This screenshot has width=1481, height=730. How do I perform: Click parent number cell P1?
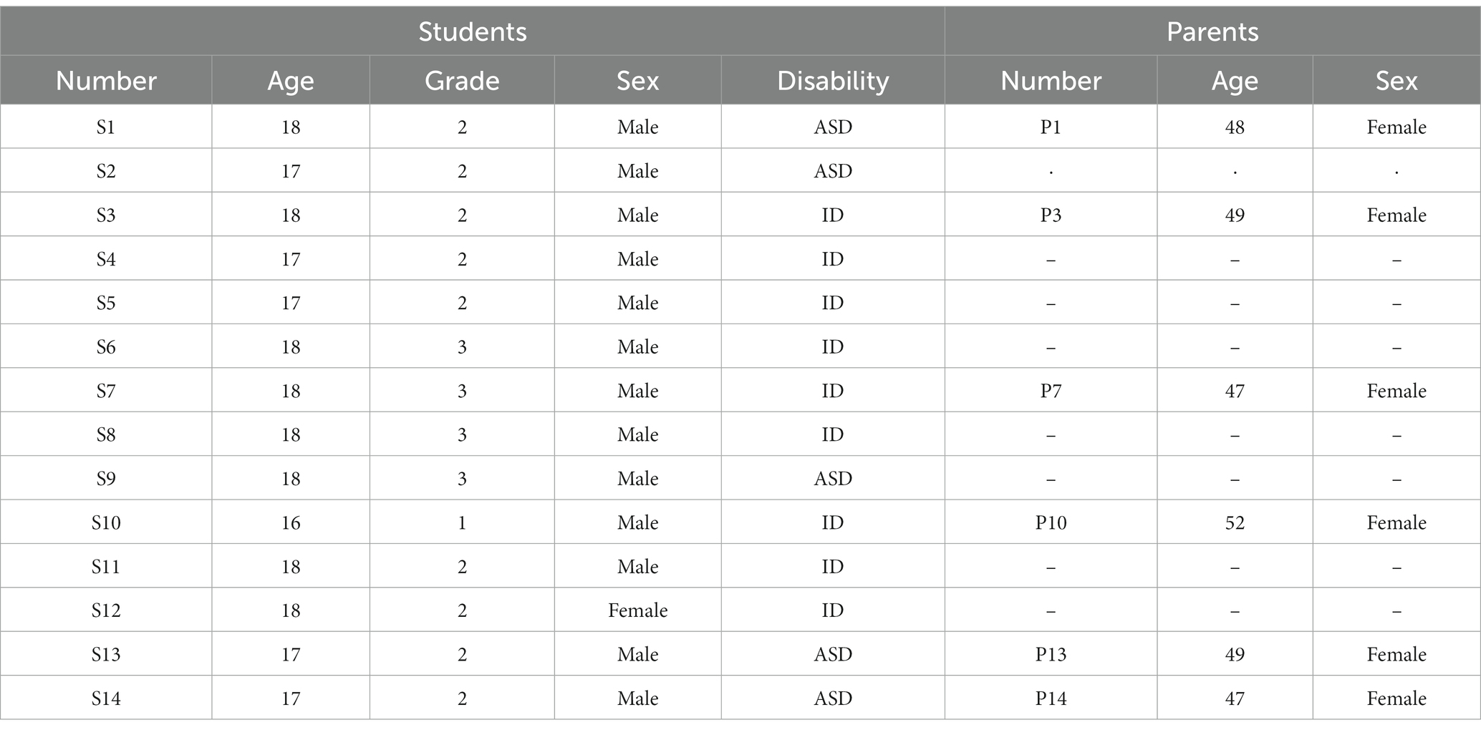[x=1051, y=127]
